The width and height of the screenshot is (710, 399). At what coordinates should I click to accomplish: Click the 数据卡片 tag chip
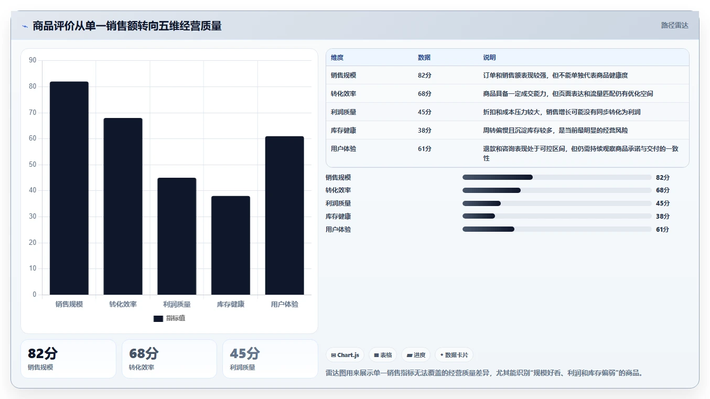(x=454, y=355)
